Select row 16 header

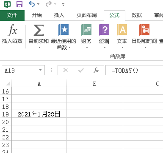[x=6, y=91]
